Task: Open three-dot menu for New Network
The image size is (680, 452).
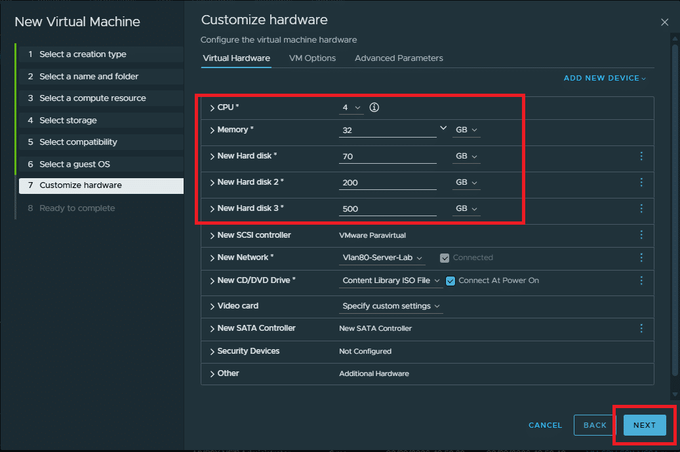Action: (641, 257)
